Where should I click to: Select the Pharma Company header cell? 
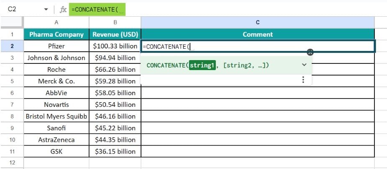[56, 34]
